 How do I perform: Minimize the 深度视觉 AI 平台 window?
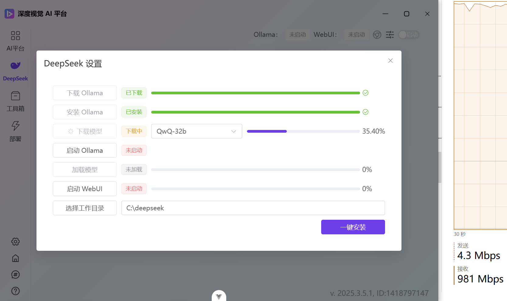pyautogui.click(x=385, y=14)
